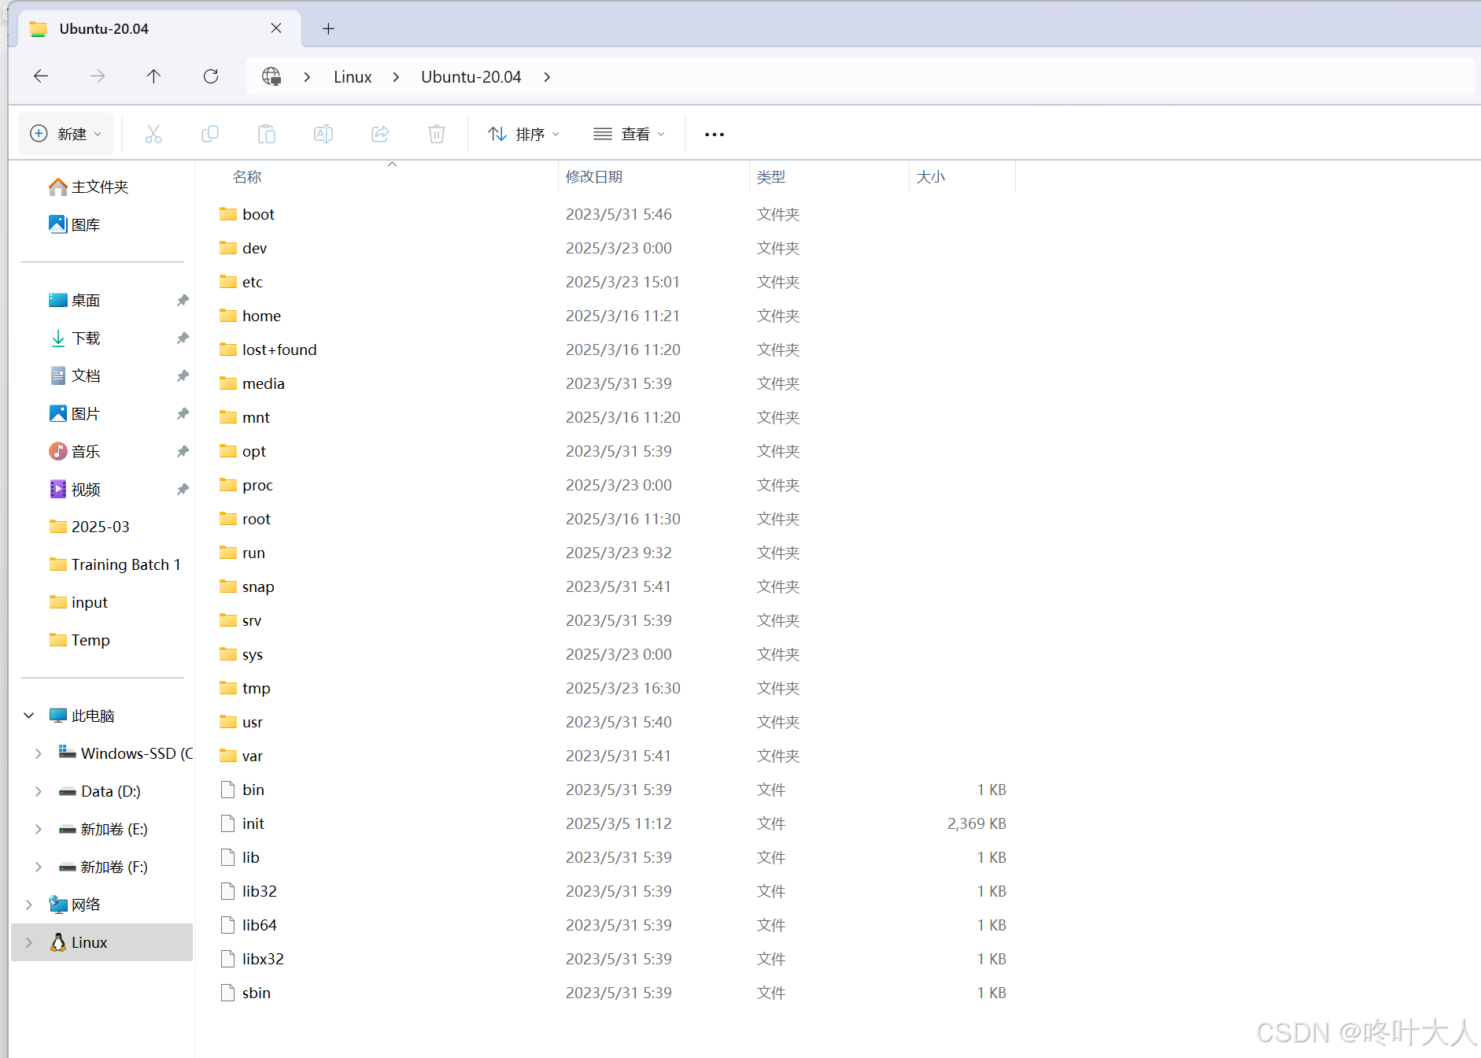
Task: Click Ubuntu-20.04 in the address breadcrumb
Action: 471,76
